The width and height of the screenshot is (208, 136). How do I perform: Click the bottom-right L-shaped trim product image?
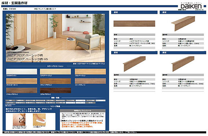[x=183, y=64]
